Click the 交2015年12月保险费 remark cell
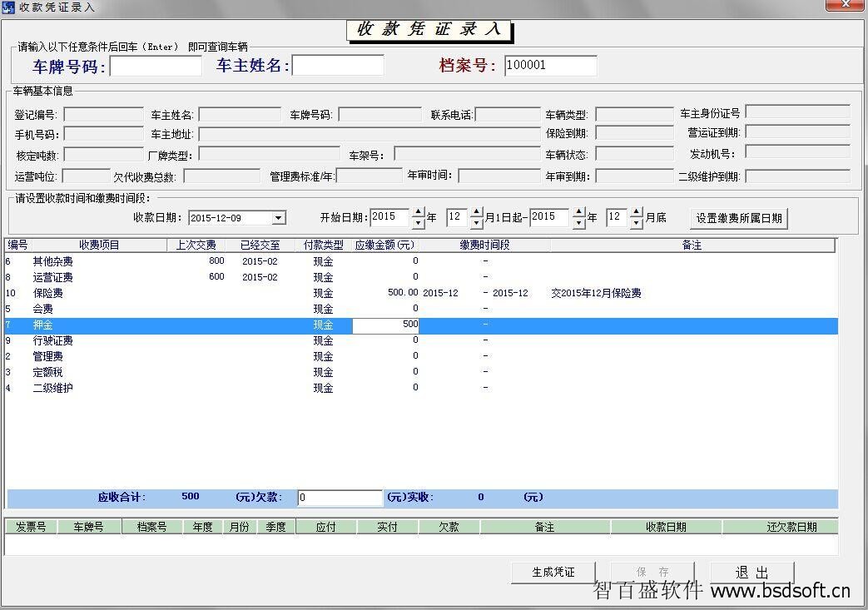Image resolution: width=868 pixels, height=610 pixels. tap(596, 294)
